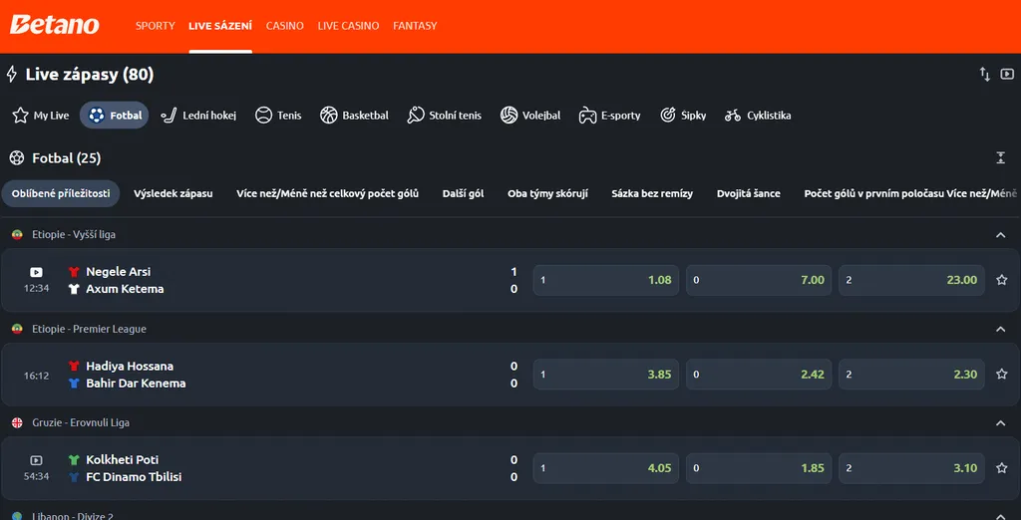
Task: Click the Etiopie - Premier League league title
Action: click(89, 330)
